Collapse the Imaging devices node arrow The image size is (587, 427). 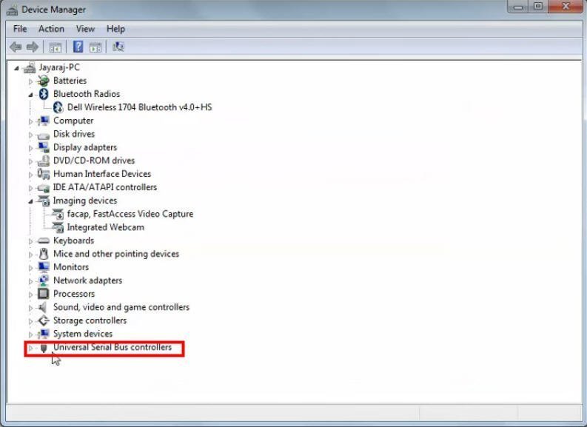[30, 201]
